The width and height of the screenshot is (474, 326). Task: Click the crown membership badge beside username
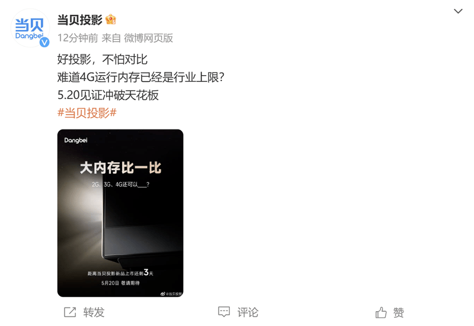coord(111,20)
